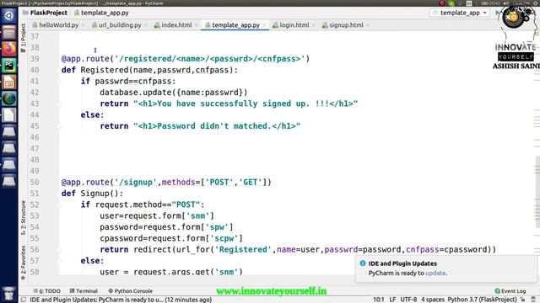
Task: Toggle fold marker at line 57 else block
Action: pos(59,261)
